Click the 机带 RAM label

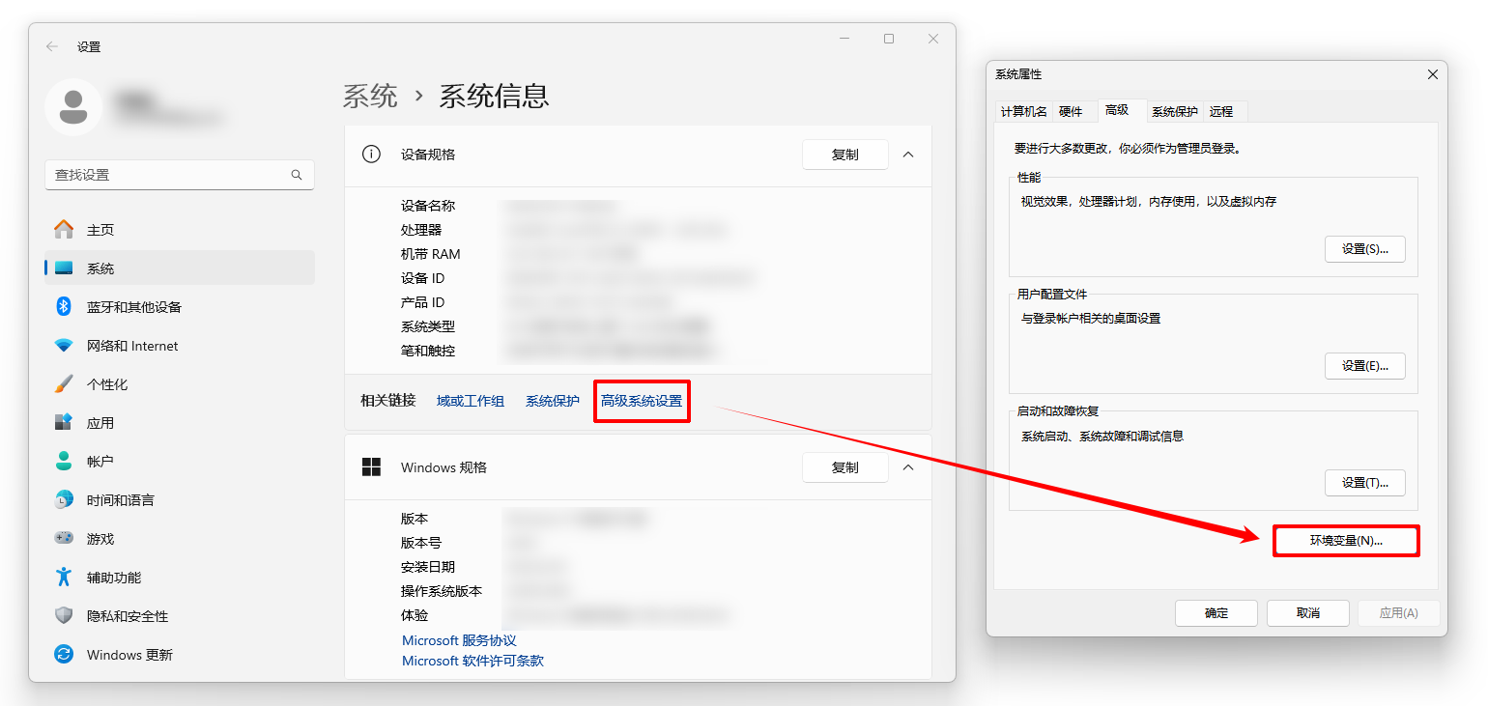tap(431, 254)
